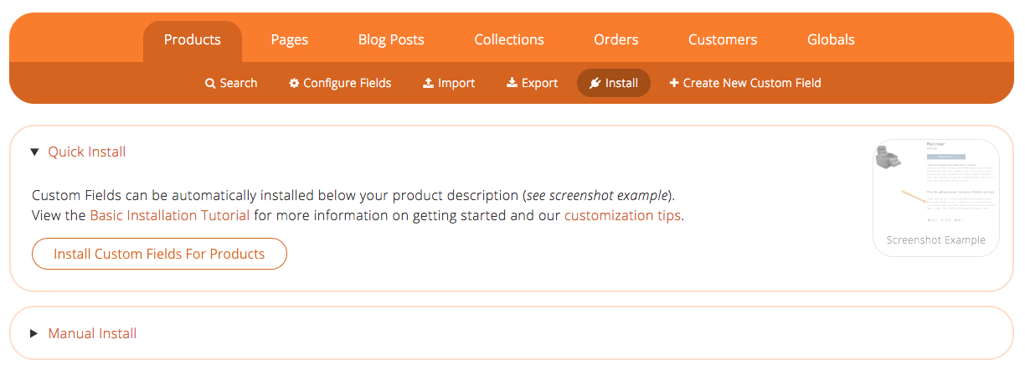Follow the customization tips link
This screenshot has height=386, width=1025.
coord(622,215)
